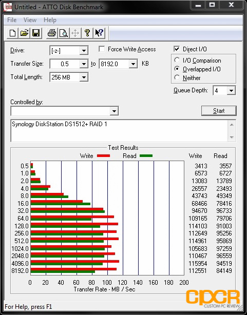Open the File menu

[12, 20]
